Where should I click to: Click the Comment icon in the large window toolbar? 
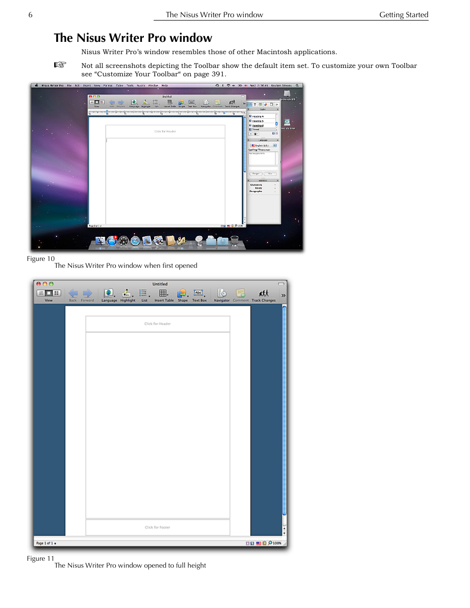(x=240, y=293)
